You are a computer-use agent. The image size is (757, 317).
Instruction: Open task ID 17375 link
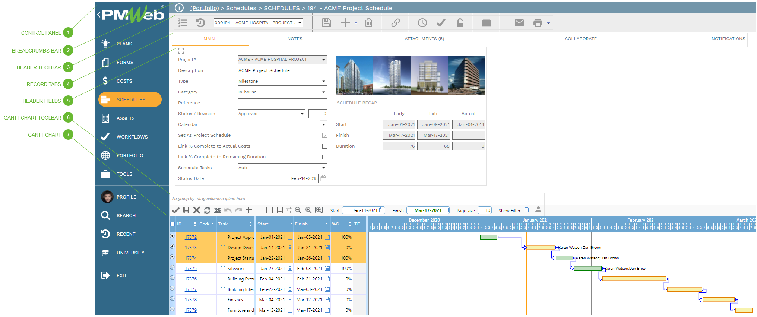click(190, 269)
